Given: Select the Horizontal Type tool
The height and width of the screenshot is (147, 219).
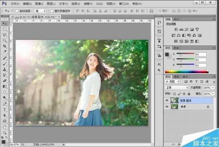Looking at the screenshot, I should [5, 110].
